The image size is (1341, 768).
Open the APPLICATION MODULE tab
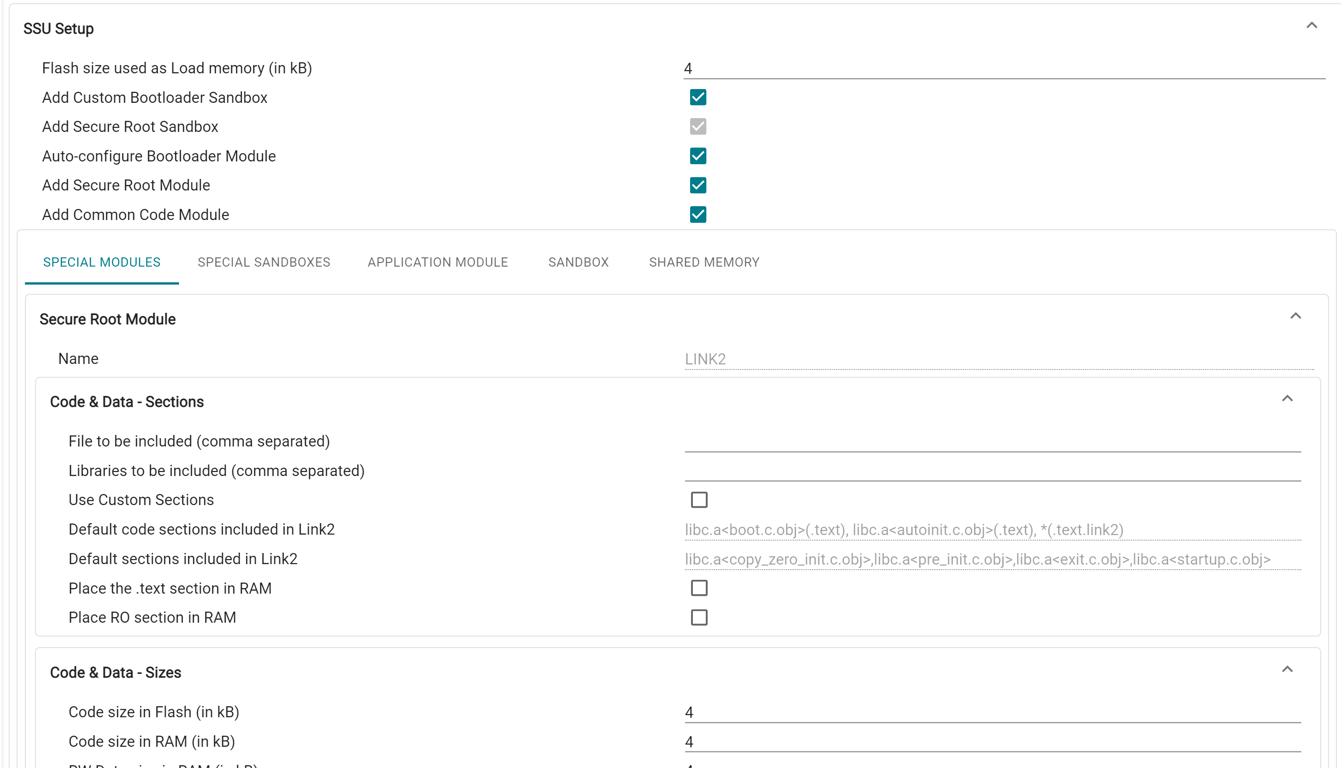437,262
